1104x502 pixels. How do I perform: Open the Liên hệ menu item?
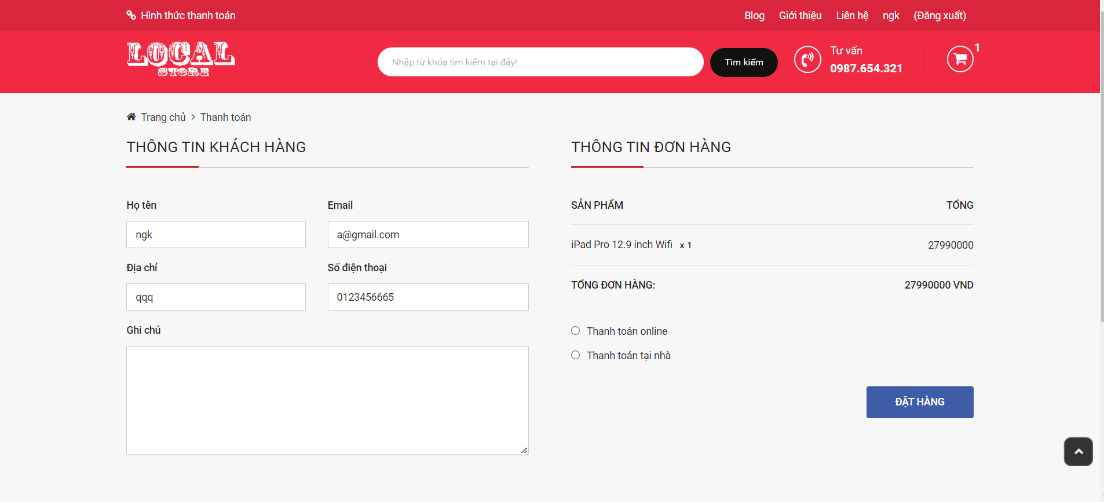[x=852, y=16]
